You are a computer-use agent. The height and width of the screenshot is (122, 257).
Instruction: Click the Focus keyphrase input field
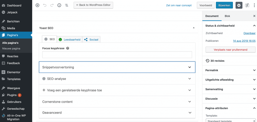tap(117, 55)
